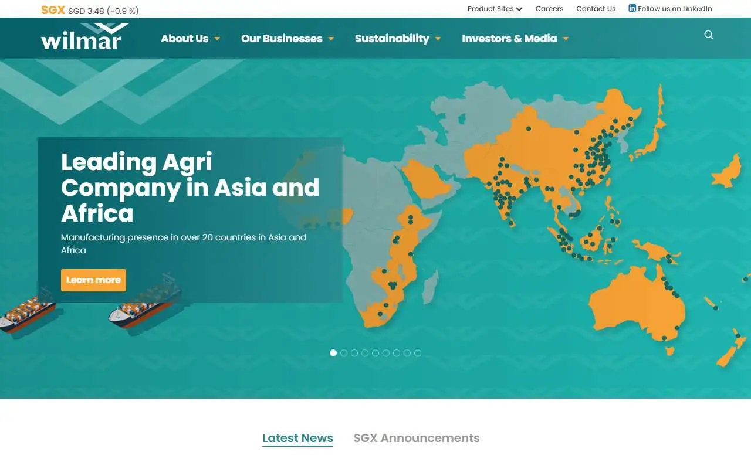This screenshot has height=469, width=751.
Task: Open the About Us menu
Action: (x=184, y=39)
